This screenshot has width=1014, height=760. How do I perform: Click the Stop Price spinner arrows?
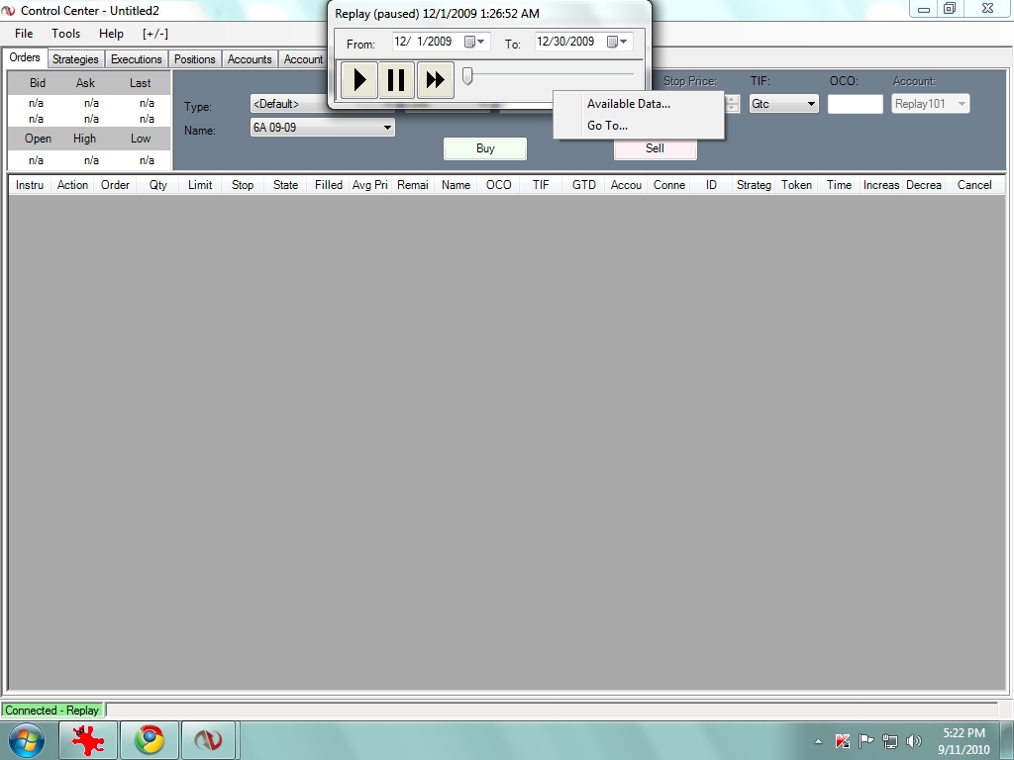(732, 104)
